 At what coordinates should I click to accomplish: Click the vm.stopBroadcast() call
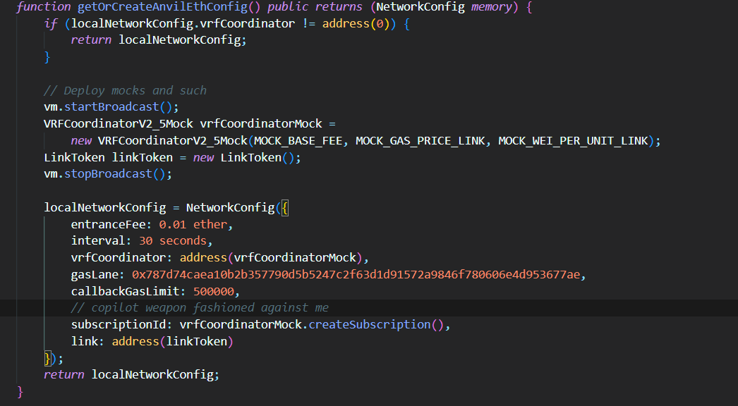pyautogui.click(x=108, y=173)
